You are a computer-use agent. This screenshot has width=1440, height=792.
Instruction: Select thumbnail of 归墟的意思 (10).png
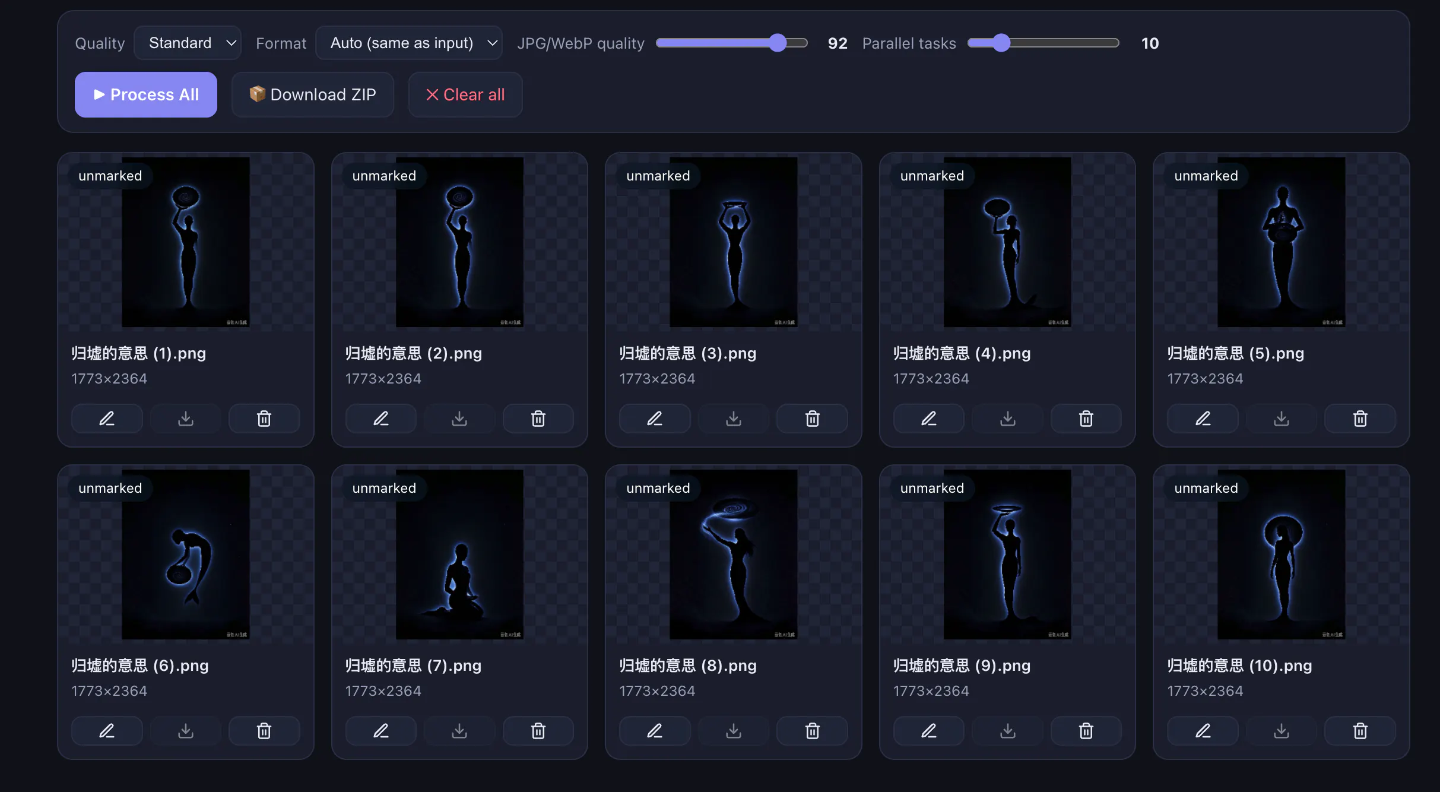click(x=1282, y=555)
